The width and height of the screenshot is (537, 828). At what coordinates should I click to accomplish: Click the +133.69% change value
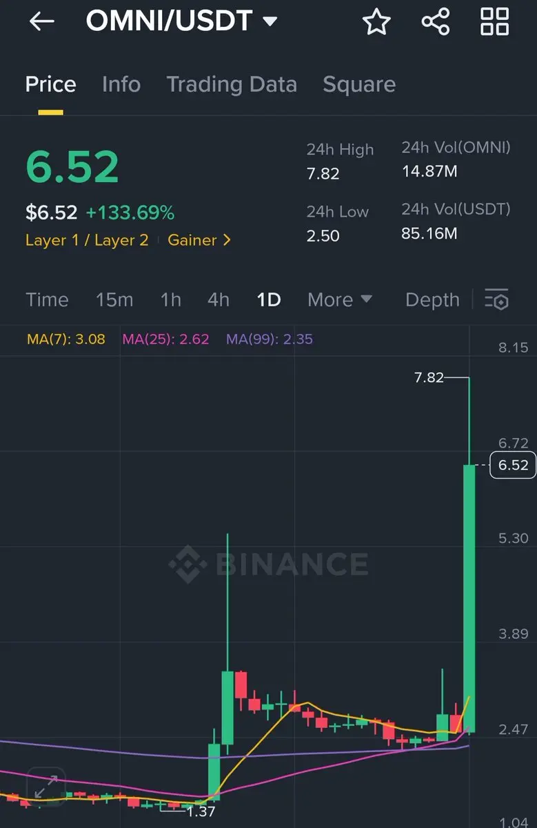130,213
